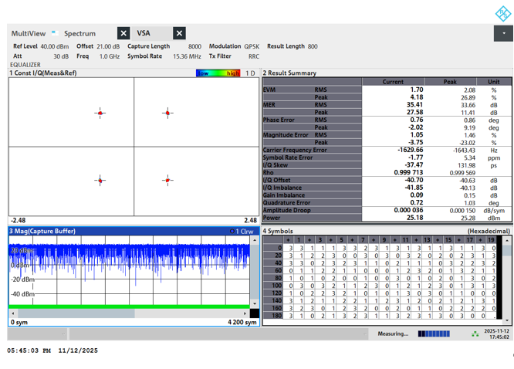Select the 3 Mag(Capture Buffer) window title
This screenshot has height=369, width=514.
[43, 231]
